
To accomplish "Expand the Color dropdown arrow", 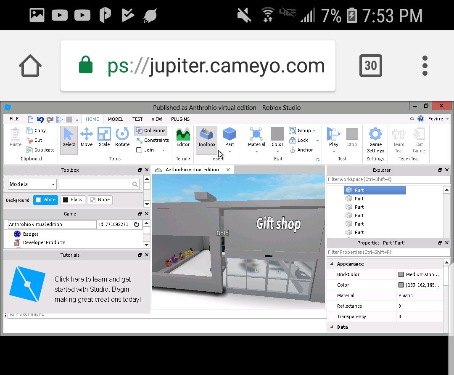I will 277,152.
